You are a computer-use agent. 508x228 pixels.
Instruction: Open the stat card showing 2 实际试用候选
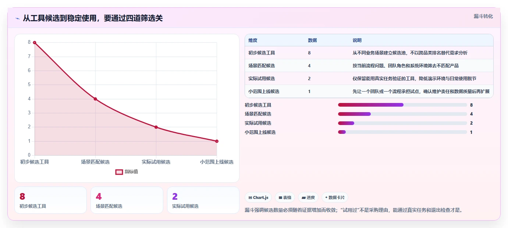(x=203, y=200)
